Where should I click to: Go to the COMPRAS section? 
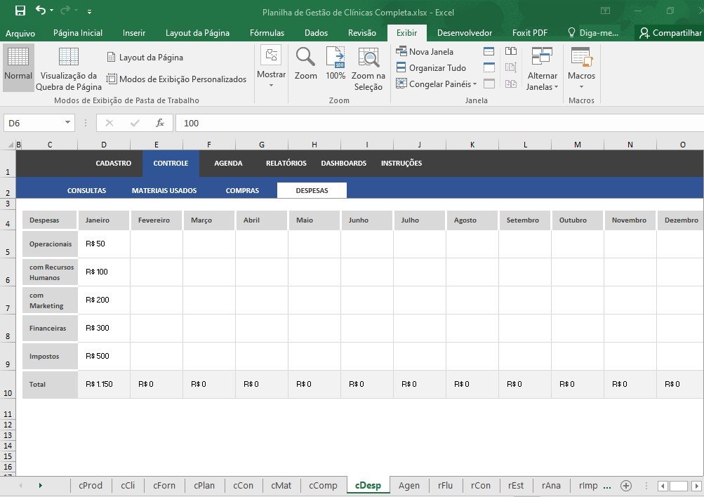(x=242, y=190)
